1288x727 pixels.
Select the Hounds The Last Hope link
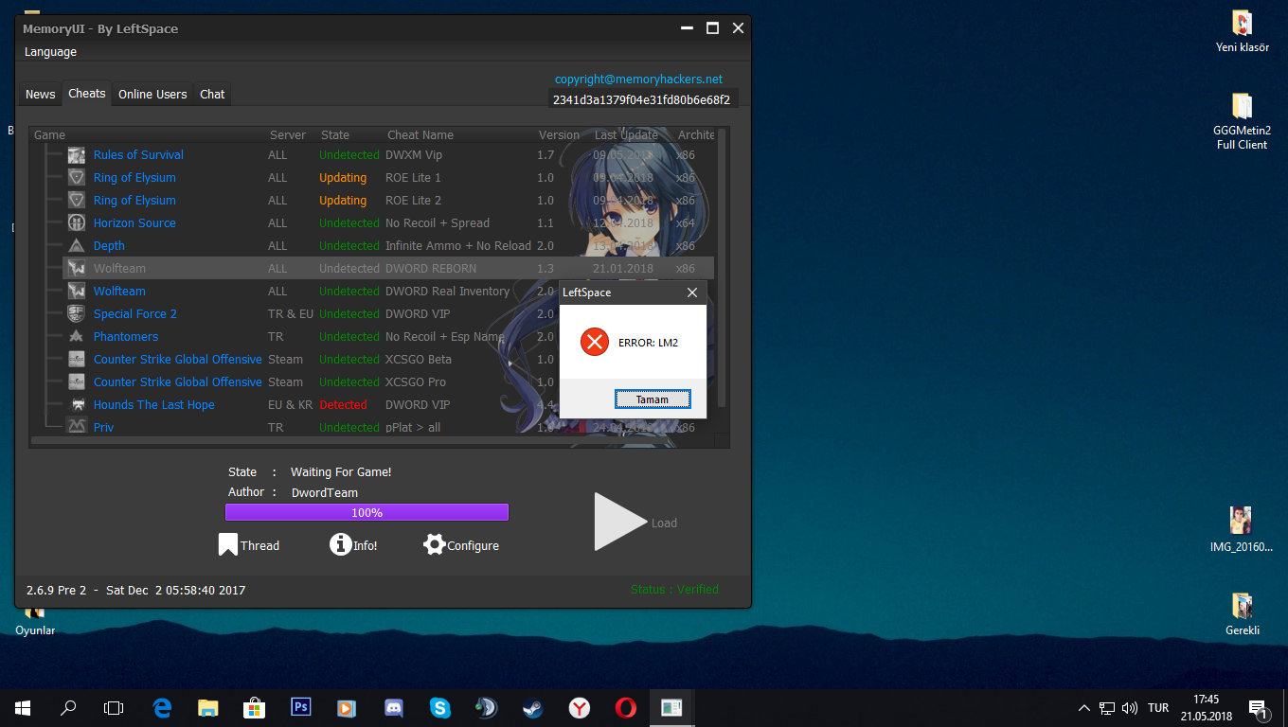[153, 405]
